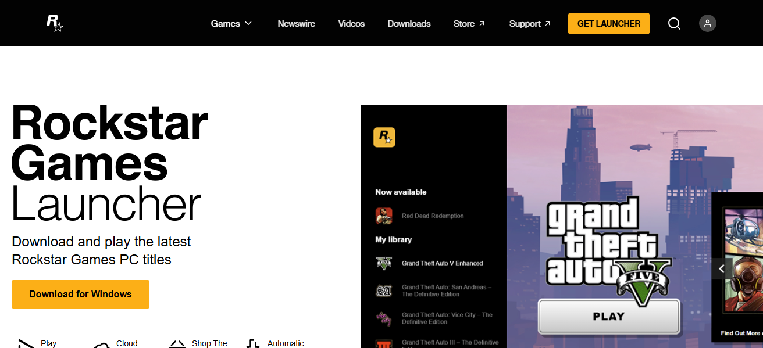763x348 pixels.
Task: Click the Grand Theft Auto Five logo artwork
Action: click(609, 252)
